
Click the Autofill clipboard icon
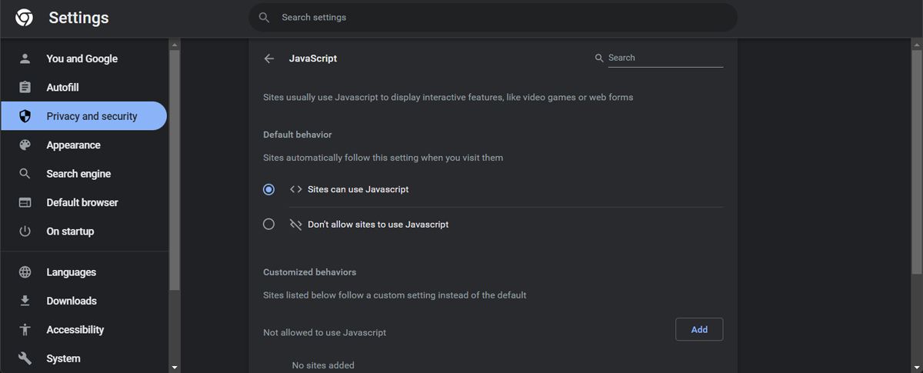(x=25, y=88)
